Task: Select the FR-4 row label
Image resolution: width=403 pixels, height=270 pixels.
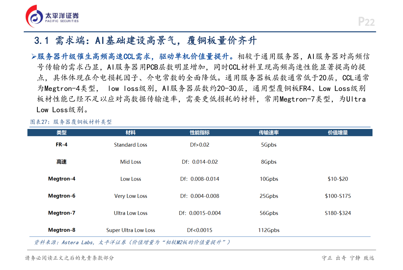Action: [62, 145]
